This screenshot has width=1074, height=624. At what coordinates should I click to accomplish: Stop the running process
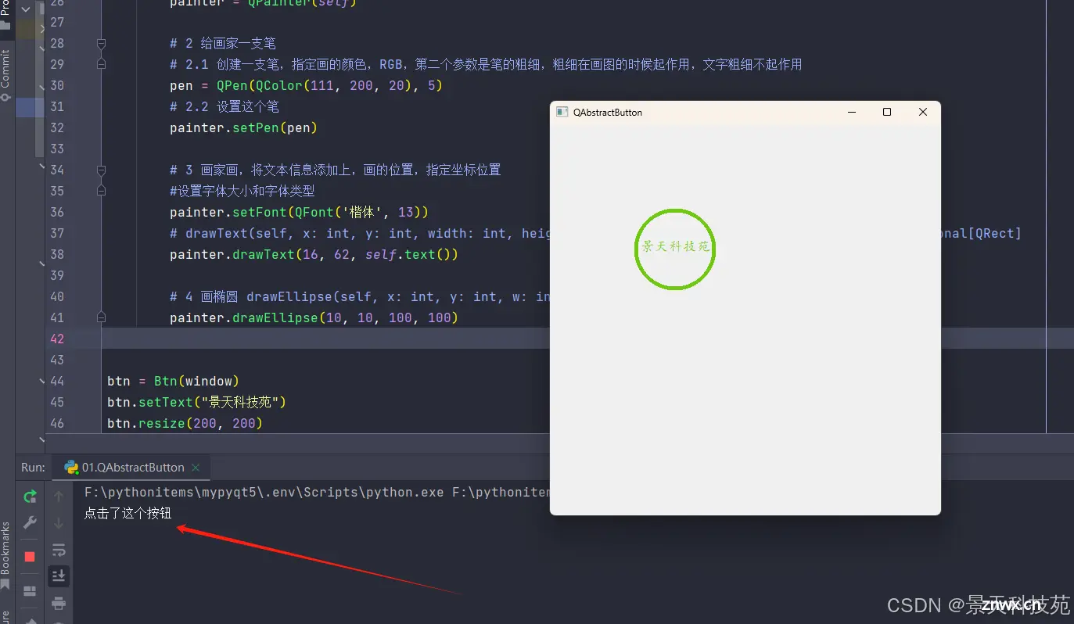[30, 557]
